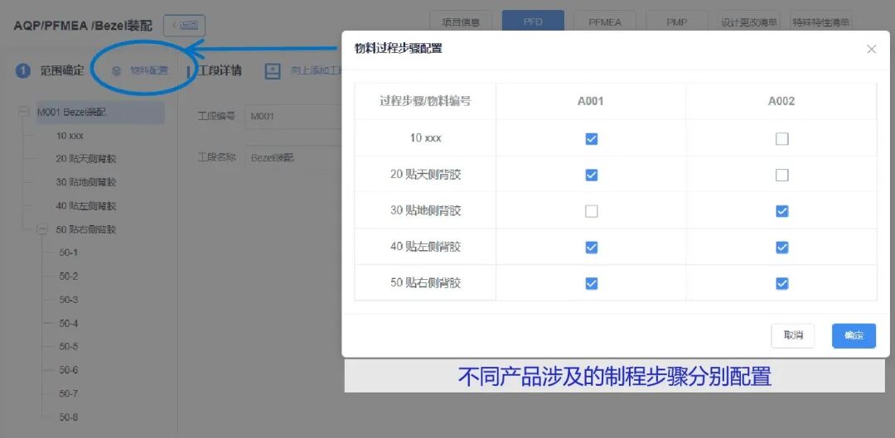Collapse the M001 Bezel装配 tree node
Viewport: 895px width, 438px height.
coord(23,113)
